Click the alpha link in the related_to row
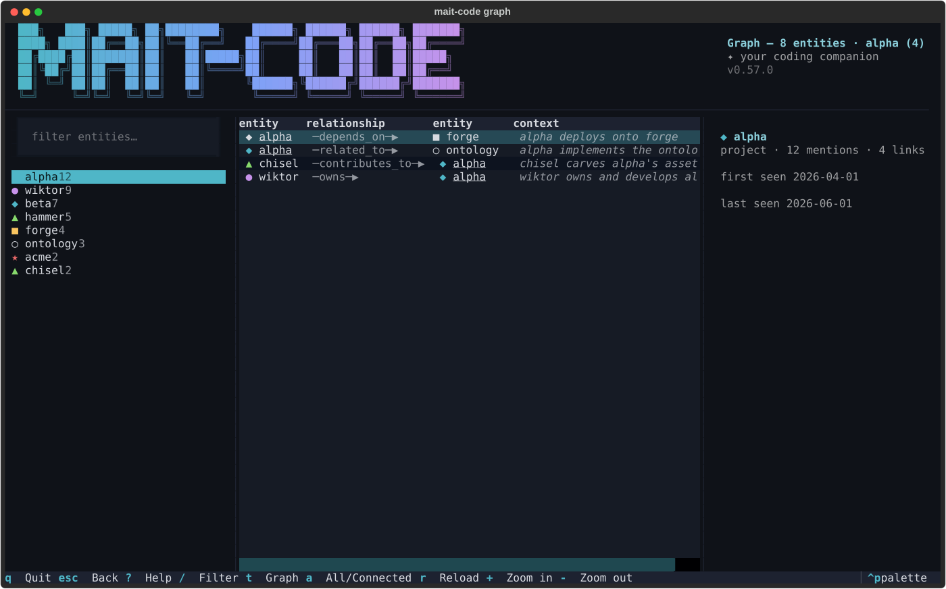 tap(275, 151)
